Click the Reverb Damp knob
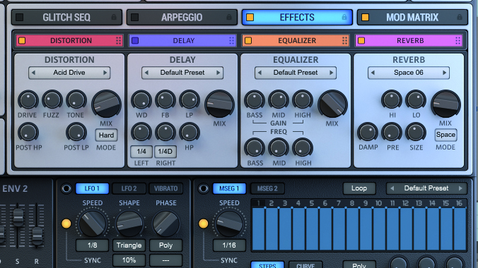The width and height of the screenshot is (478, 268). coord(368,133)
